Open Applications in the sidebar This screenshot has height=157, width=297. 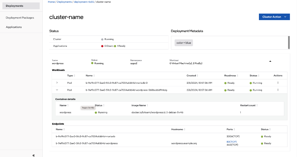(14, 27)
